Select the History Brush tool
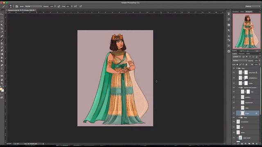The height and width of the screenshot is (147, 262). click(2, 47)
